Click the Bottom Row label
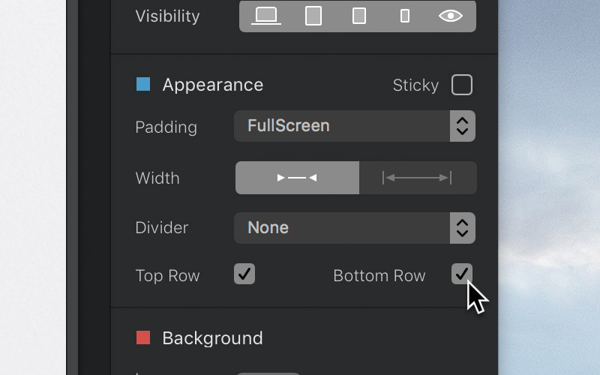The width and height of the screenshot is (600, 375). click(379, 276)
